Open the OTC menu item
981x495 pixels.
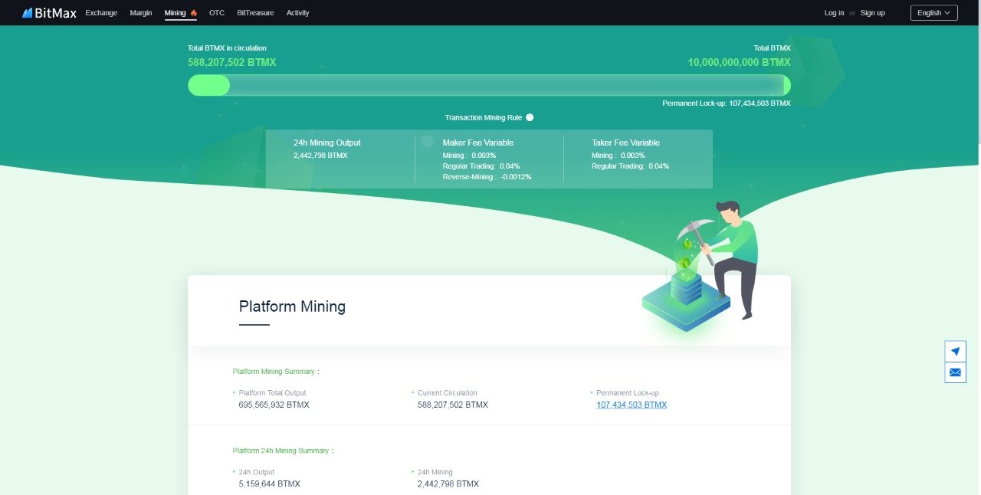coord(217,13)
